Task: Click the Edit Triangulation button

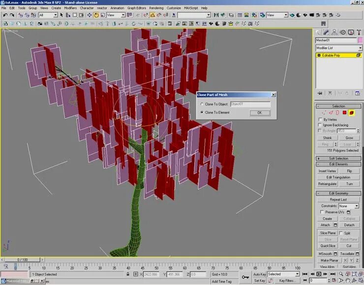Action: [x=338, y=177]
